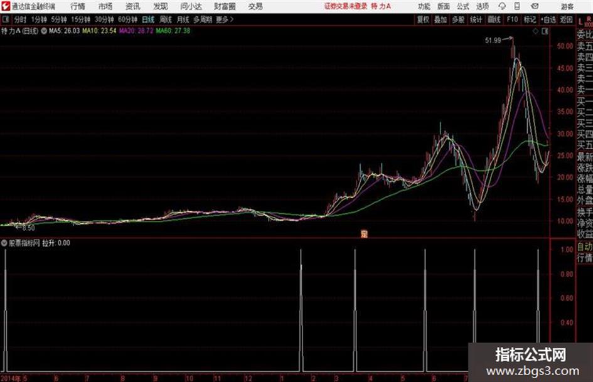Click the mobile phone icon
Viewport: 593px width, 382px height.
tap(517, 6)
